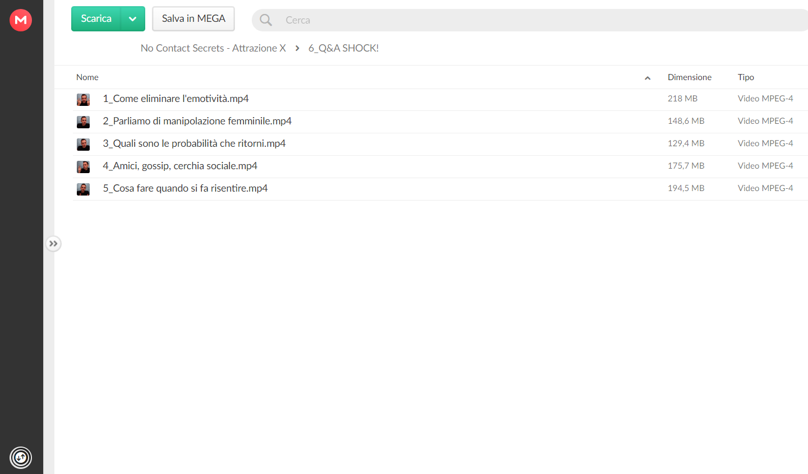The width and height of the screenshot is (808, 474).
Task: Open the Scarica dropdown arrow
Action: click(133, 18)
